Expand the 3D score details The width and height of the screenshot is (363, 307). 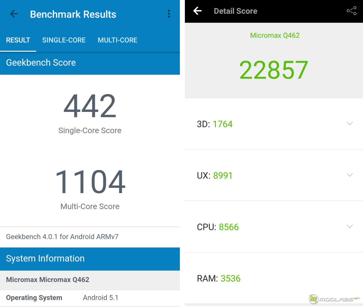(x=350, y=123)
